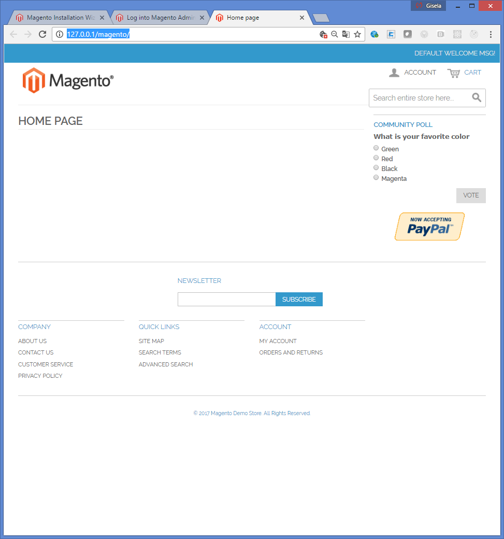Reload the page with the refresh icon

(x=42, y=34)
